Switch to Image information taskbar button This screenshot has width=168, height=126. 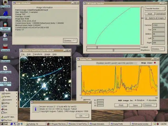click(99, 124)
